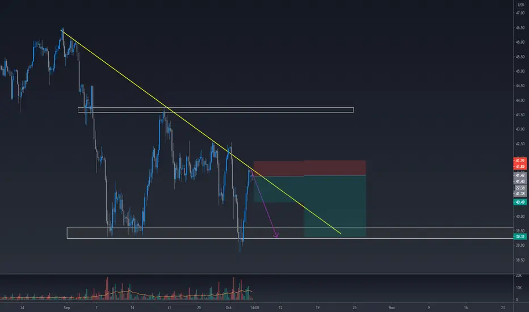The height and width of the screenshot is (312, 529).
Task: Click the gray 41.42 price tag
Action: (x=520, y=175)
